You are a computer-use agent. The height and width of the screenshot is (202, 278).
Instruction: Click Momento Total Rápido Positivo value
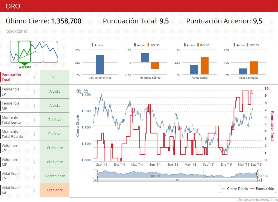[55, 134]
